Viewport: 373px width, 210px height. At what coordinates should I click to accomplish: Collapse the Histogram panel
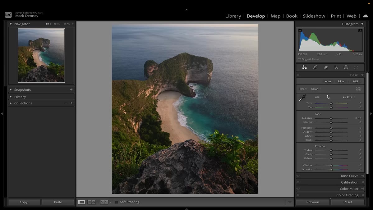coord(362,24)
